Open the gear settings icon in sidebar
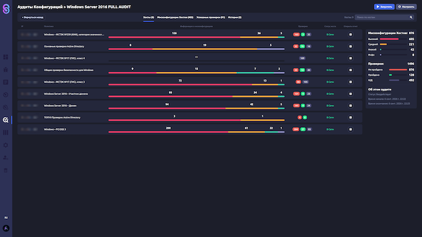422x237 pixels. (6, 145)
